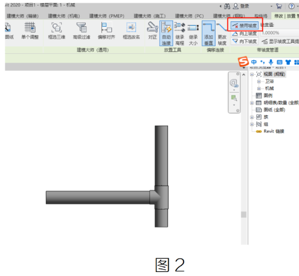Expand the 组 groups tree node
The width and height of the screenshot is (299, 276).
click(252, 124)
